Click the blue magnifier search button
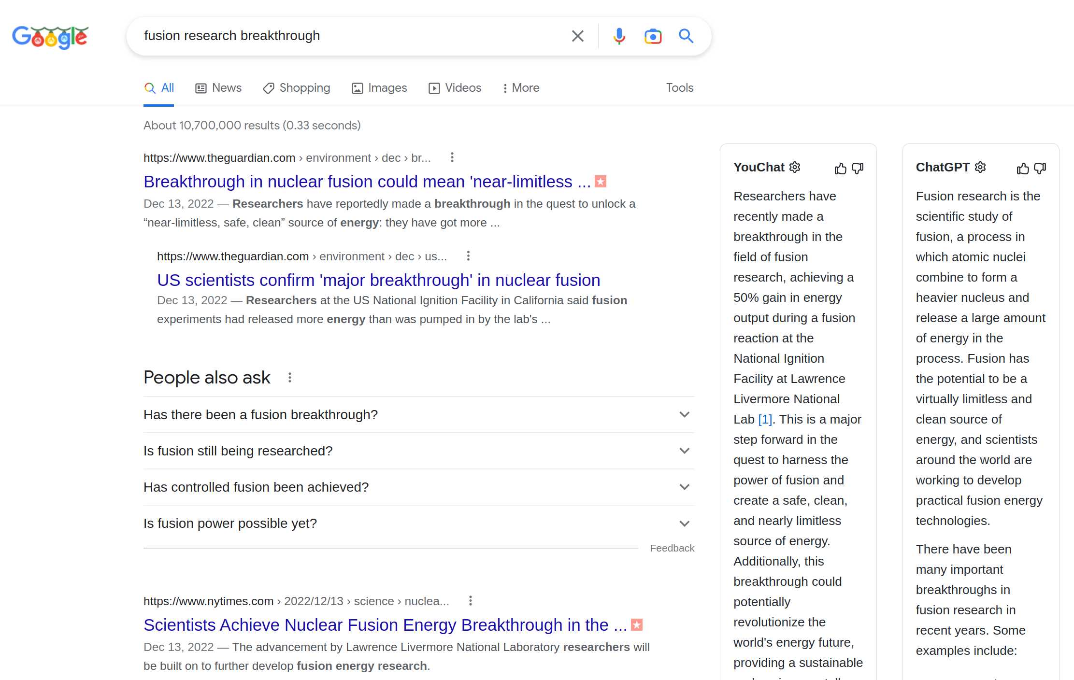The height and width of the screenshot is (680, 1074). coord(686,36)
